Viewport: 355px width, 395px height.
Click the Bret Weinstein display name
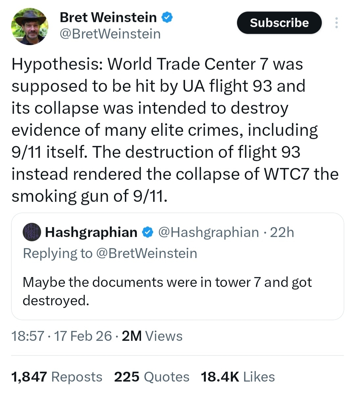point(108,17)
